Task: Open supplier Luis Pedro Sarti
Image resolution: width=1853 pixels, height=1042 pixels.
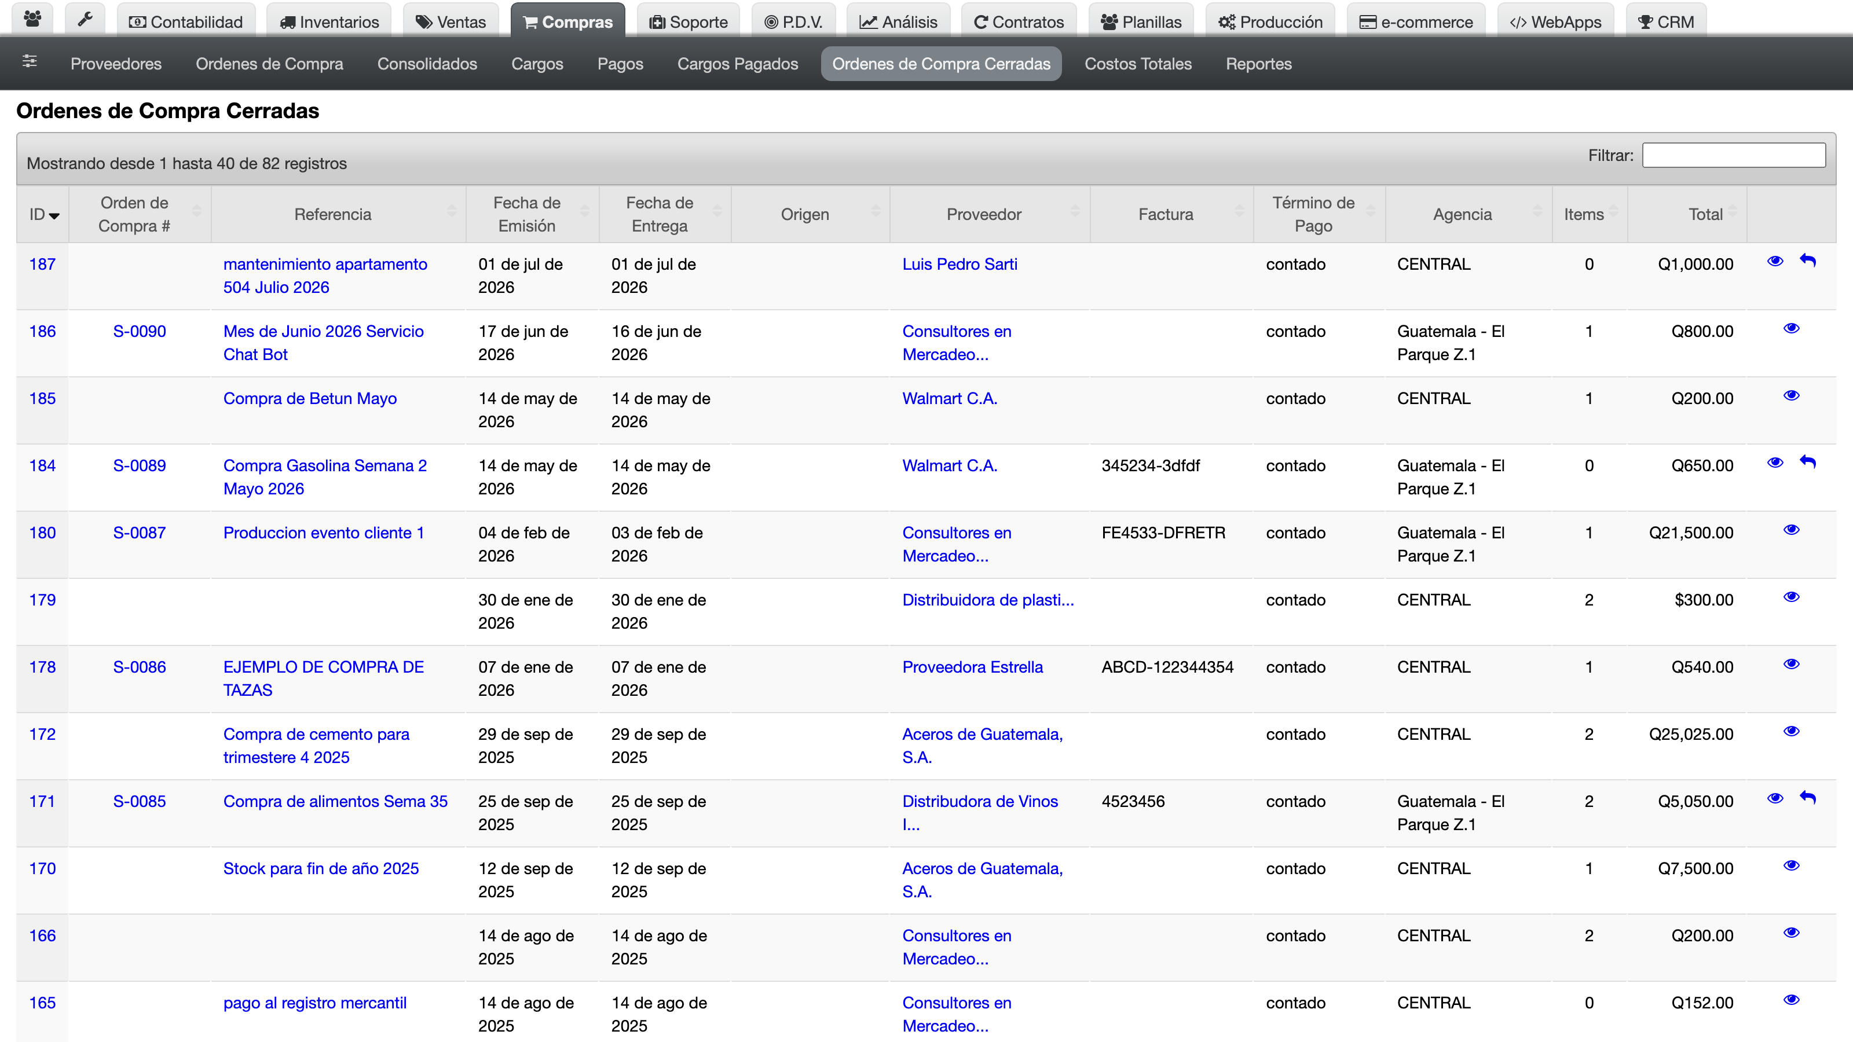Action: coord(960,264)
